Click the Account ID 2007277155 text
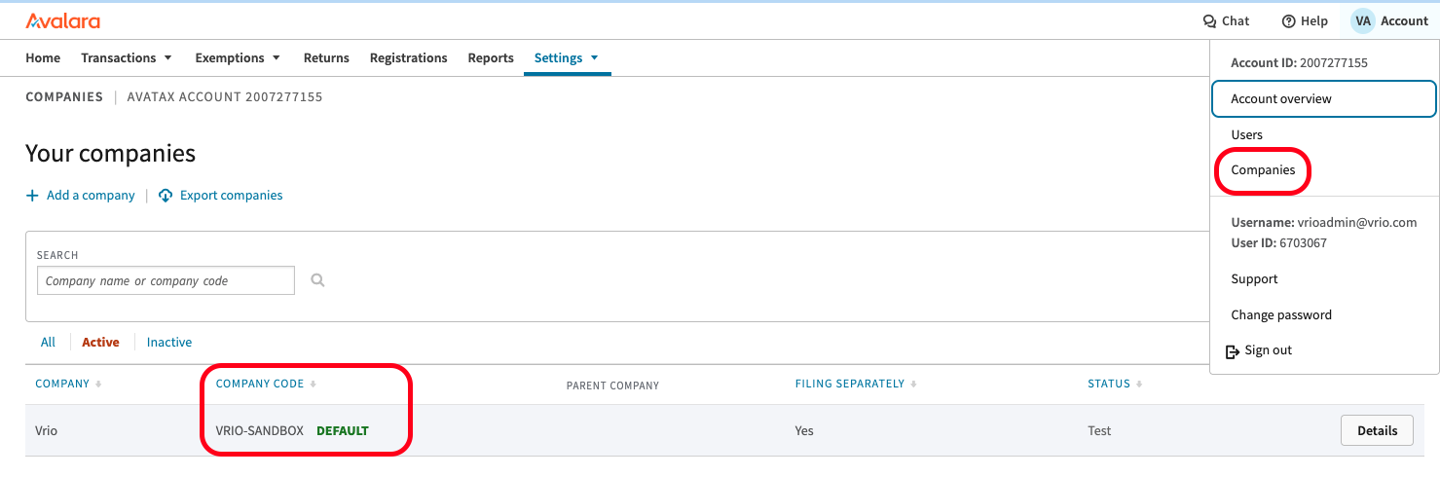The width and height of the screenshot is (1440, 477). [1299, 62]
